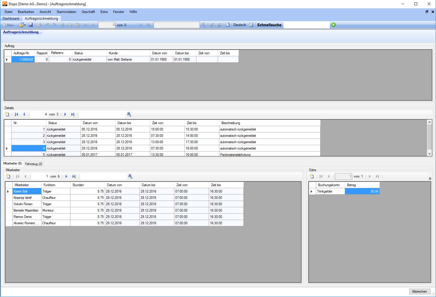Sort Auftrag grid by Kunde column header
The width and height of the screenshot is (436, 297).
pyautogui.click(x=128, y=53)
